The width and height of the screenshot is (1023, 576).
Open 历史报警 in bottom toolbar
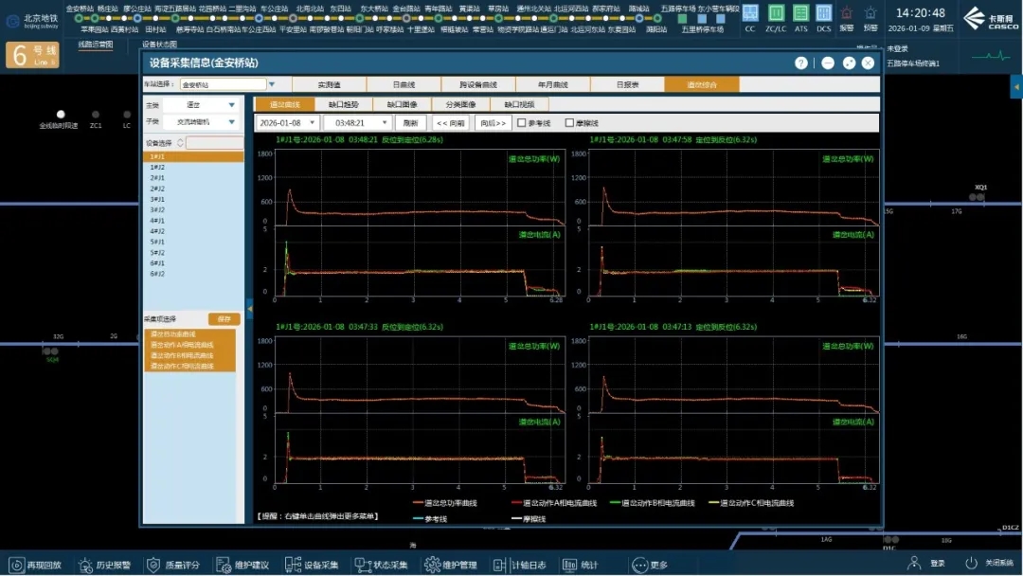(103, 565)
